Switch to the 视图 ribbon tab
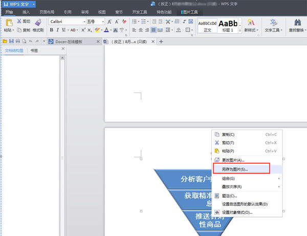Screen dimensions: 307x236 pos(102,12)
